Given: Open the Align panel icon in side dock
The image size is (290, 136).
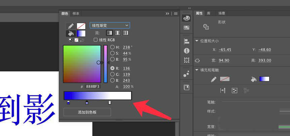Looking at the screenshot, I should tap(187, 41).
